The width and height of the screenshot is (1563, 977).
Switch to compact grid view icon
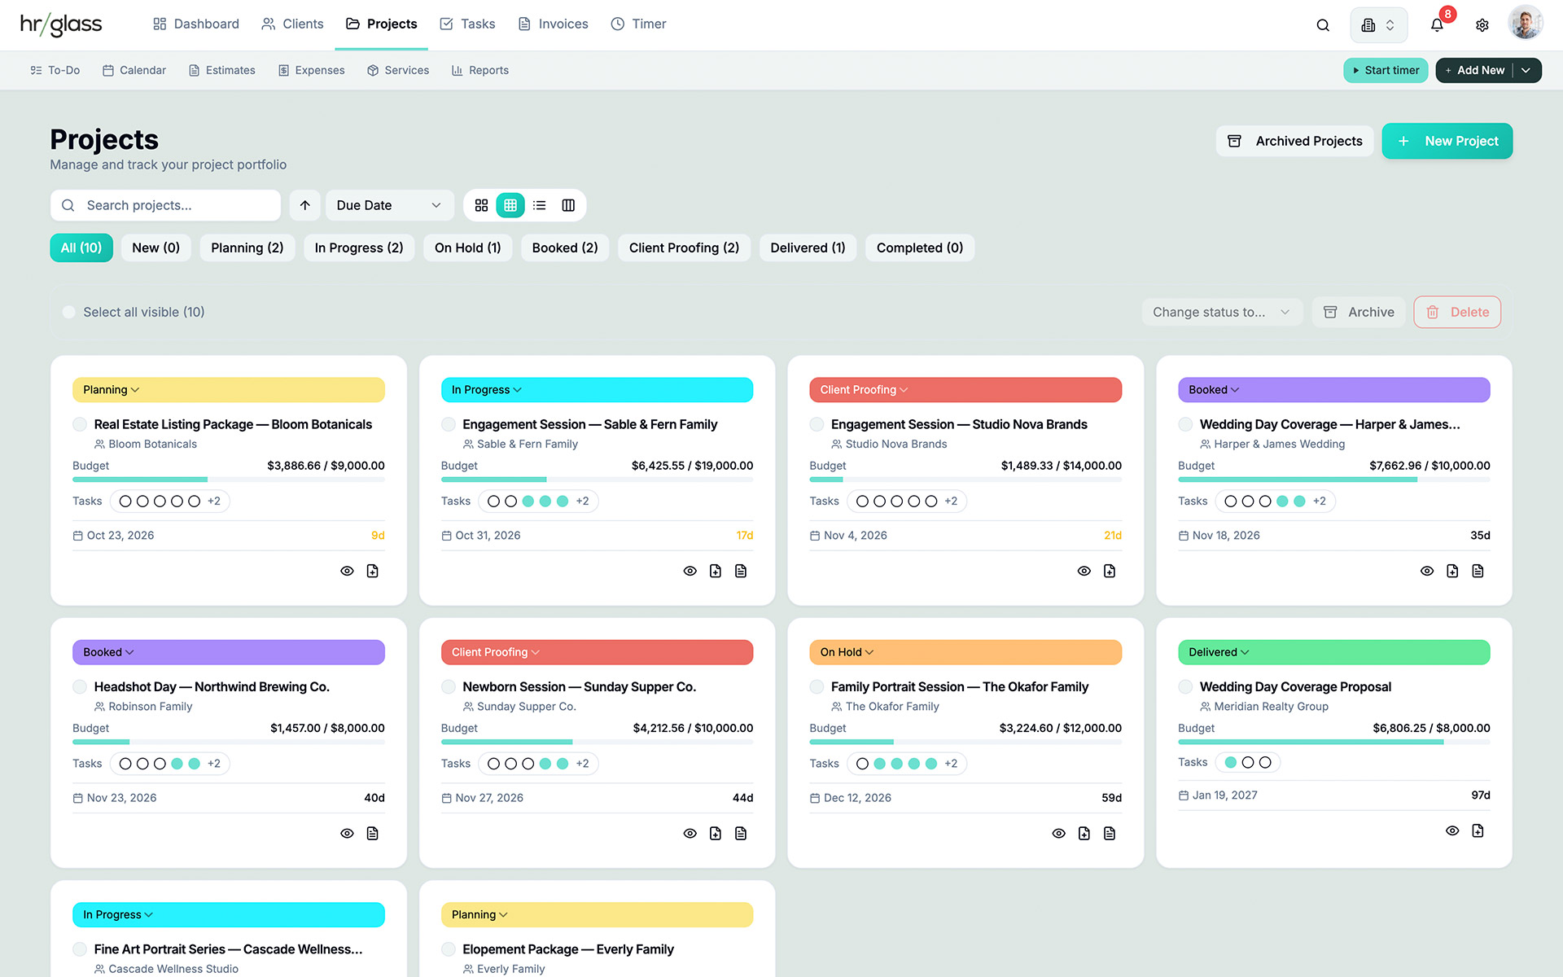point(510,205)
